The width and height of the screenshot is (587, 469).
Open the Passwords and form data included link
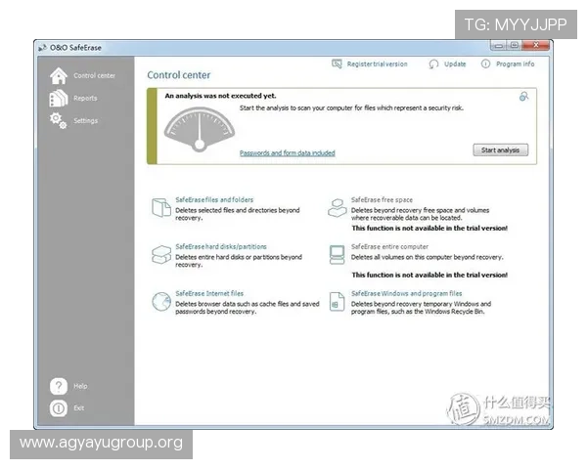[287, 153]
